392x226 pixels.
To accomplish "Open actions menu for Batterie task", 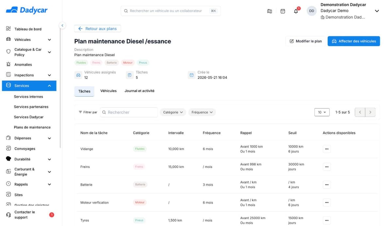I will point(327,185).
